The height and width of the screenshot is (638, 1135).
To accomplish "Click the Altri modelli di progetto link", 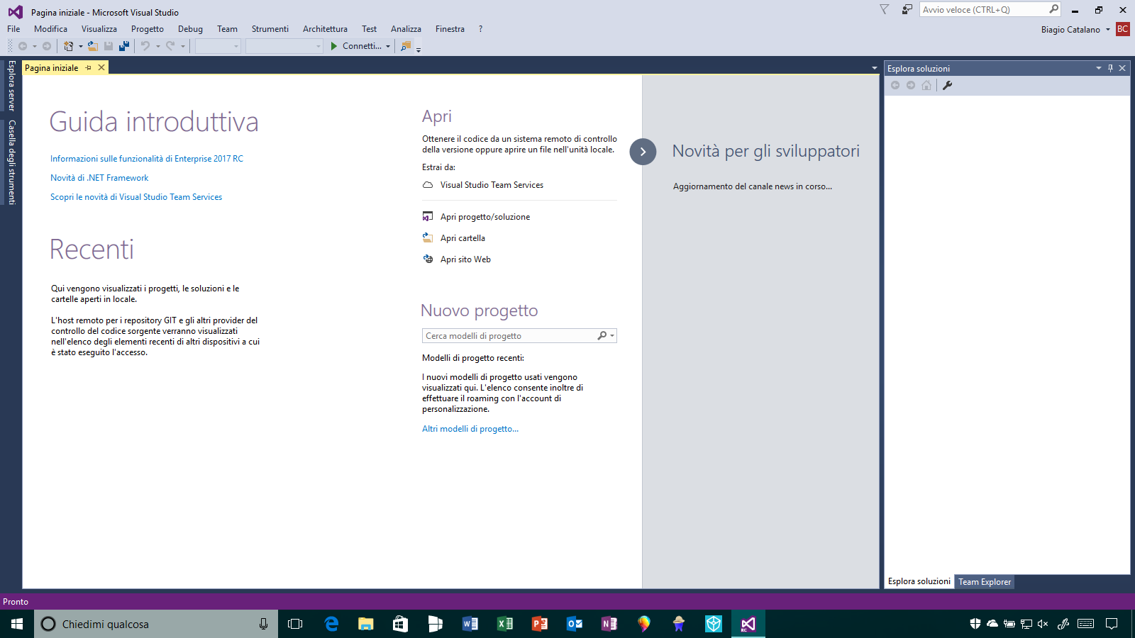I will (x=470, y=429).
